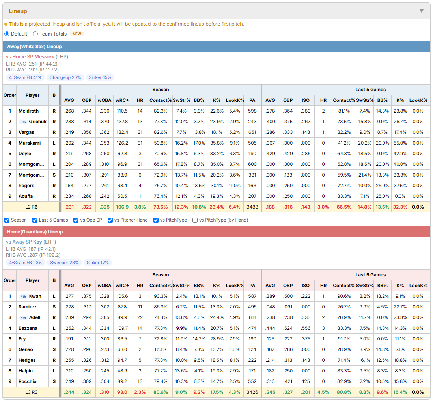The width and height of the screenshot is (433, 402).
Task: Select the Sweeper 23% pitch chip
Action: coord(64,263)
